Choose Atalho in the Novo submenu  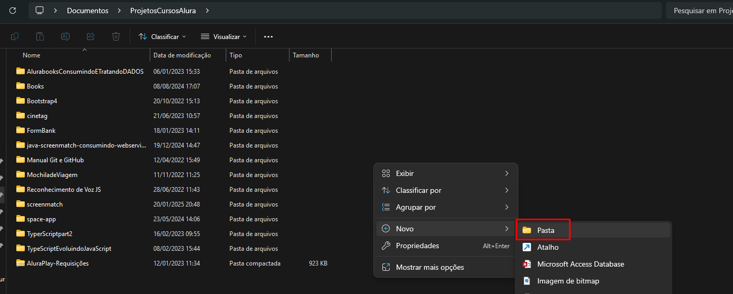coord(593,247)
